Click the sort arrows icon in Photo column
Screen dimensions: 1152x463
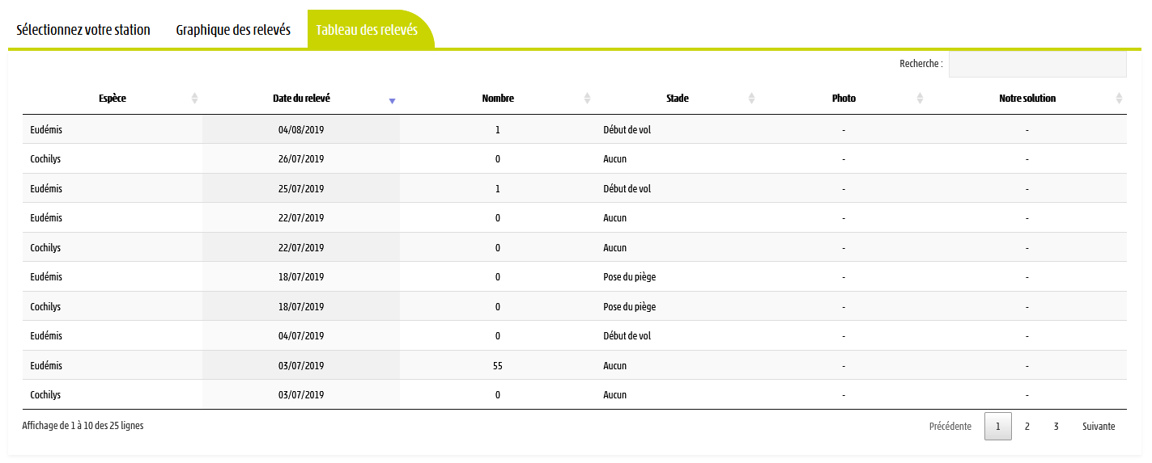point(920,99)
